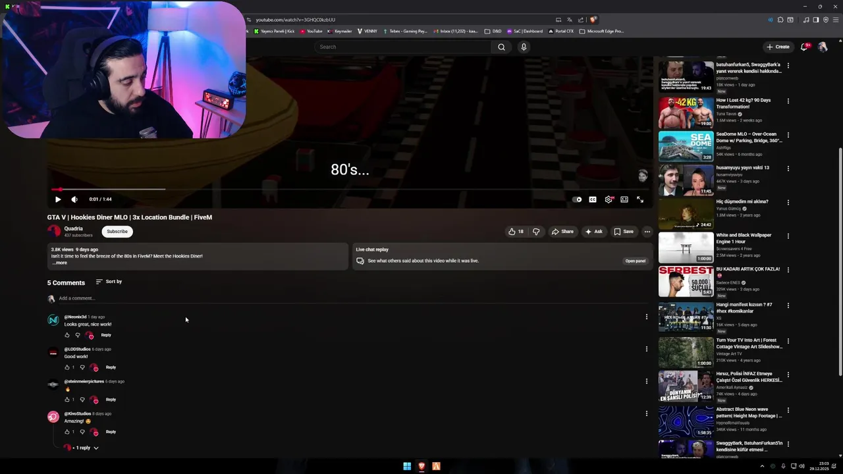Open the 'Portal CFX' bookmark
The width and height of the screenshot is (843, 474).
[561, 31]
